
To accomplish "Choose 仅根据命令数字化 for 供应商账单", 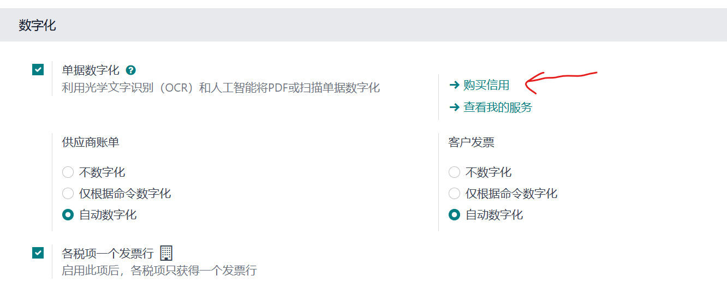I will 68,193.
